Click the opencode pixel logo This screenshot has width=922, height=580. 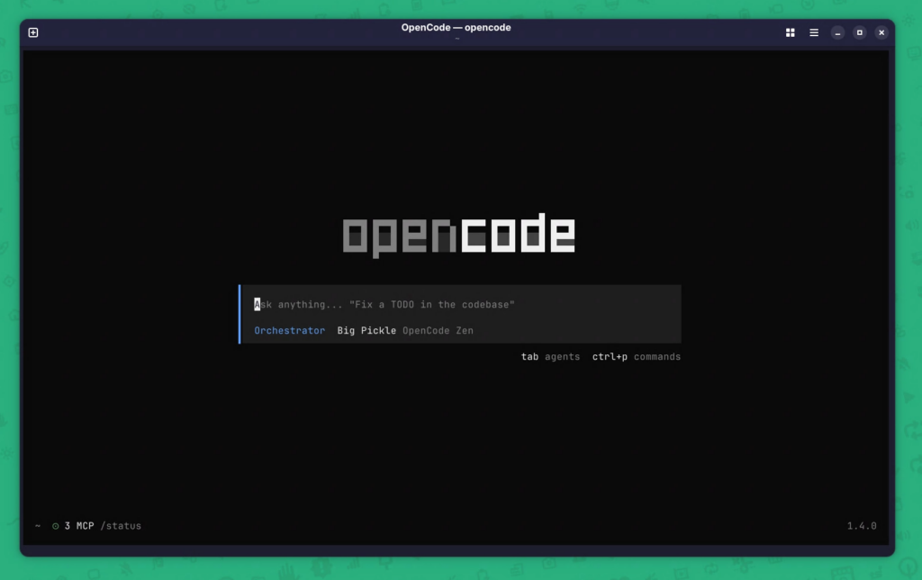[458, 236]
